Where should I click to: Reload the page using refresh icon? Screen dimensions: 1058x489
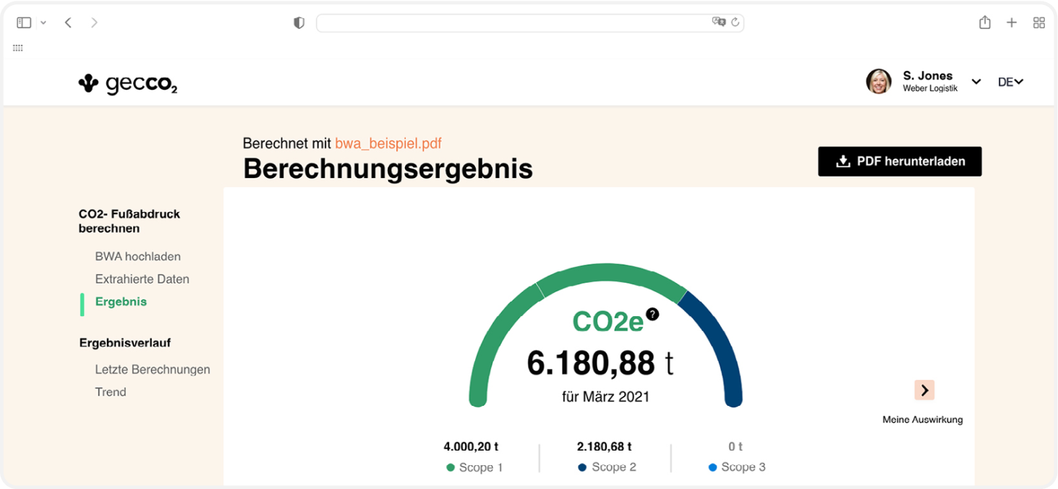click(x=735, y=22)
